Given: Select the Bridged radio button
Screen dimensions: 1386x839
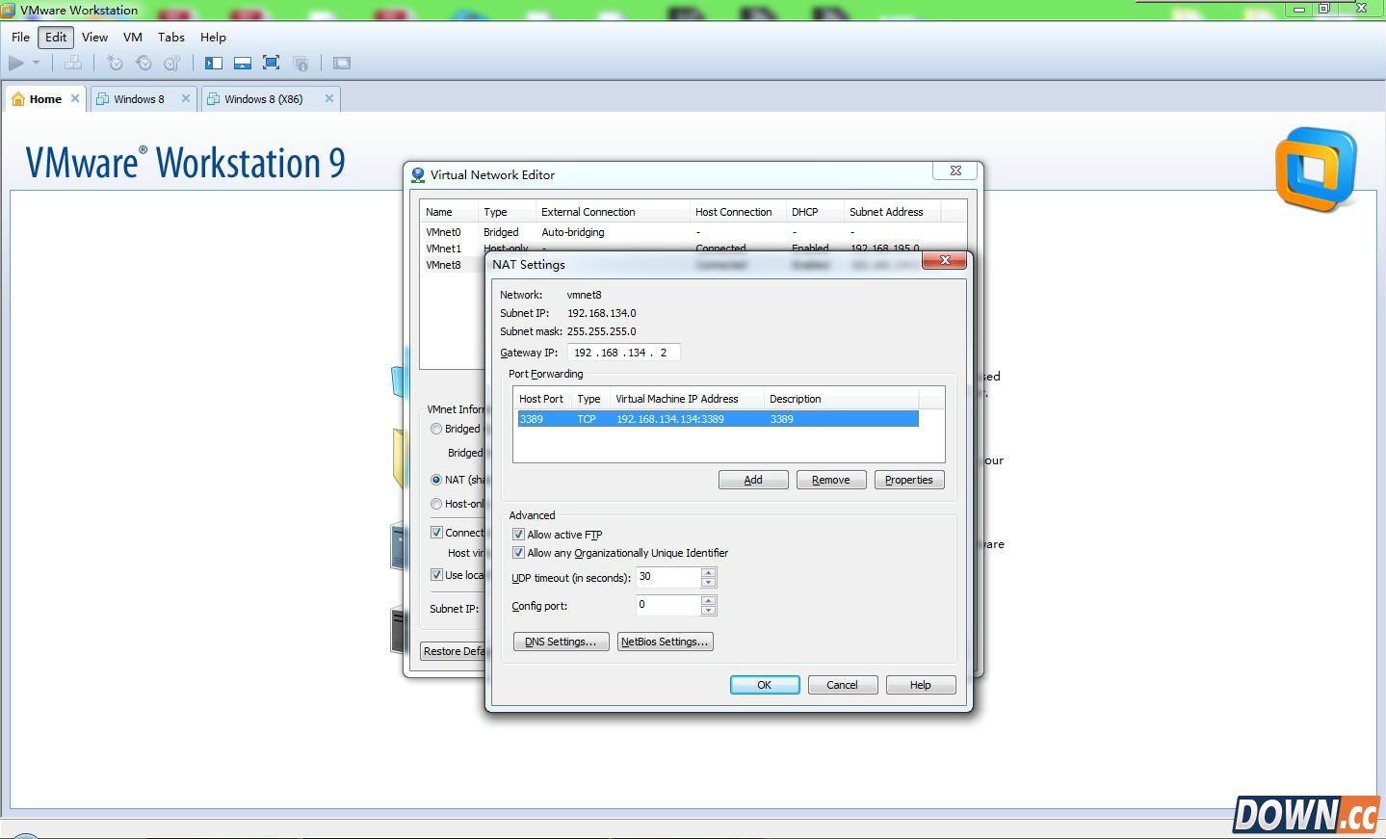Looking at the screenshot, I should click(436, 429).
